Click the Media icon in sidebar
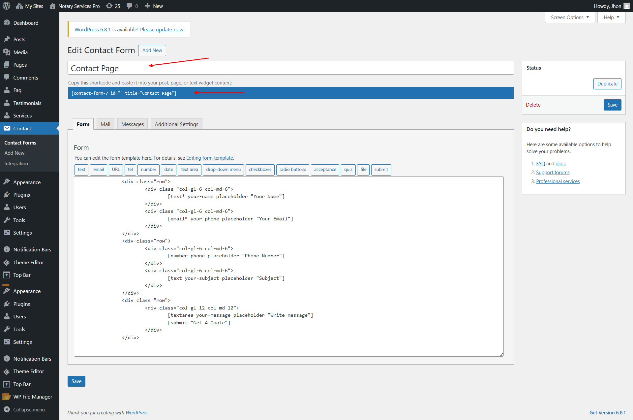Image resolution: width=633 pixels, height=420 pixels. [x=7, y=52]
